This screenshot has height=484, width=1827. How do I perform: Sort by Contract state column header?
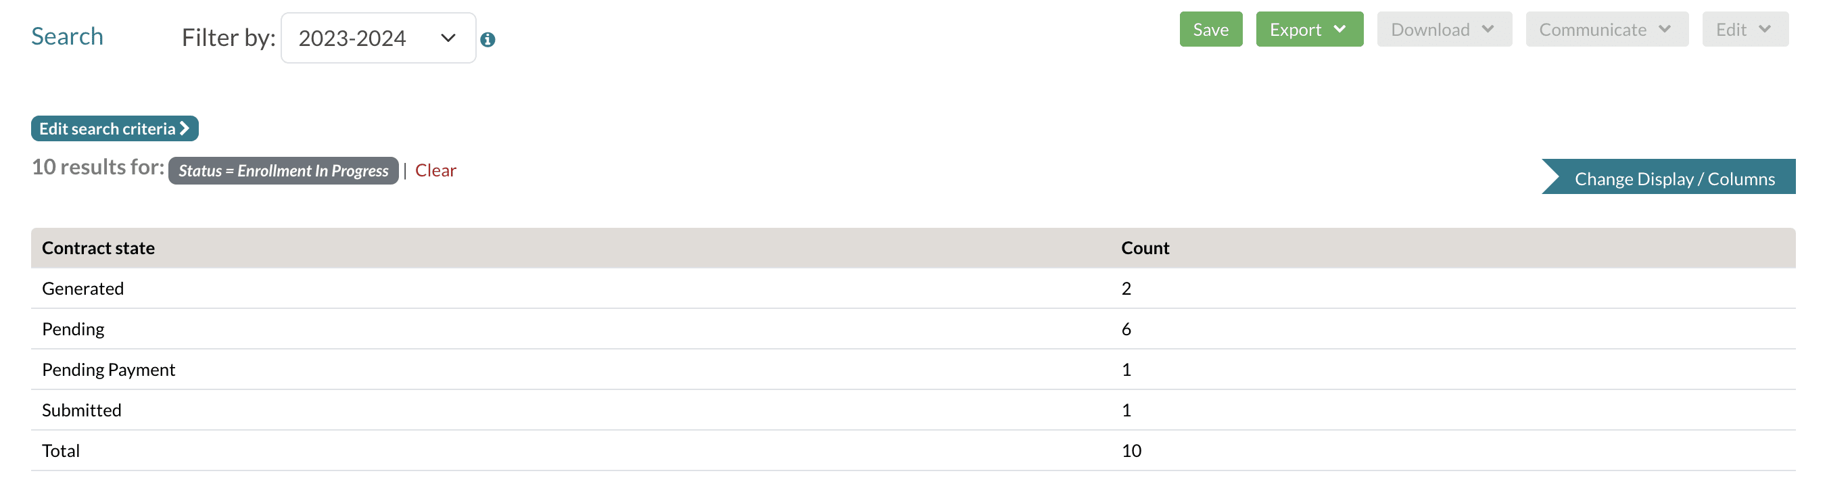98,248
